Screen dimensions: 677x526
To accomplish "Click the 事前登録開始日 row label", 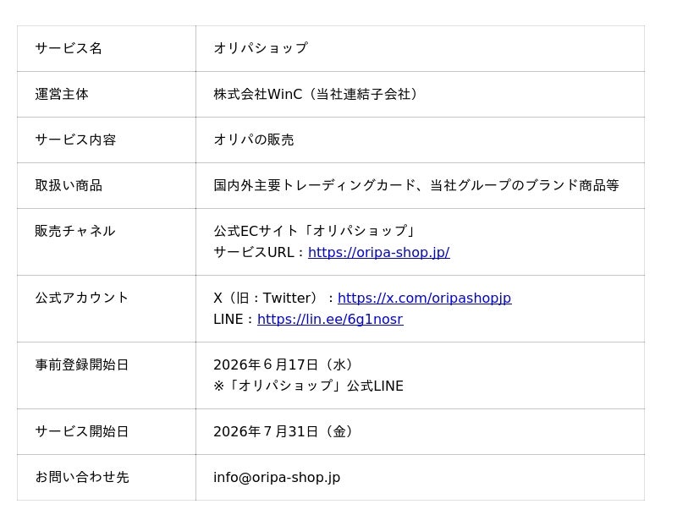I will pyautogui.click(x=82, y=365).
